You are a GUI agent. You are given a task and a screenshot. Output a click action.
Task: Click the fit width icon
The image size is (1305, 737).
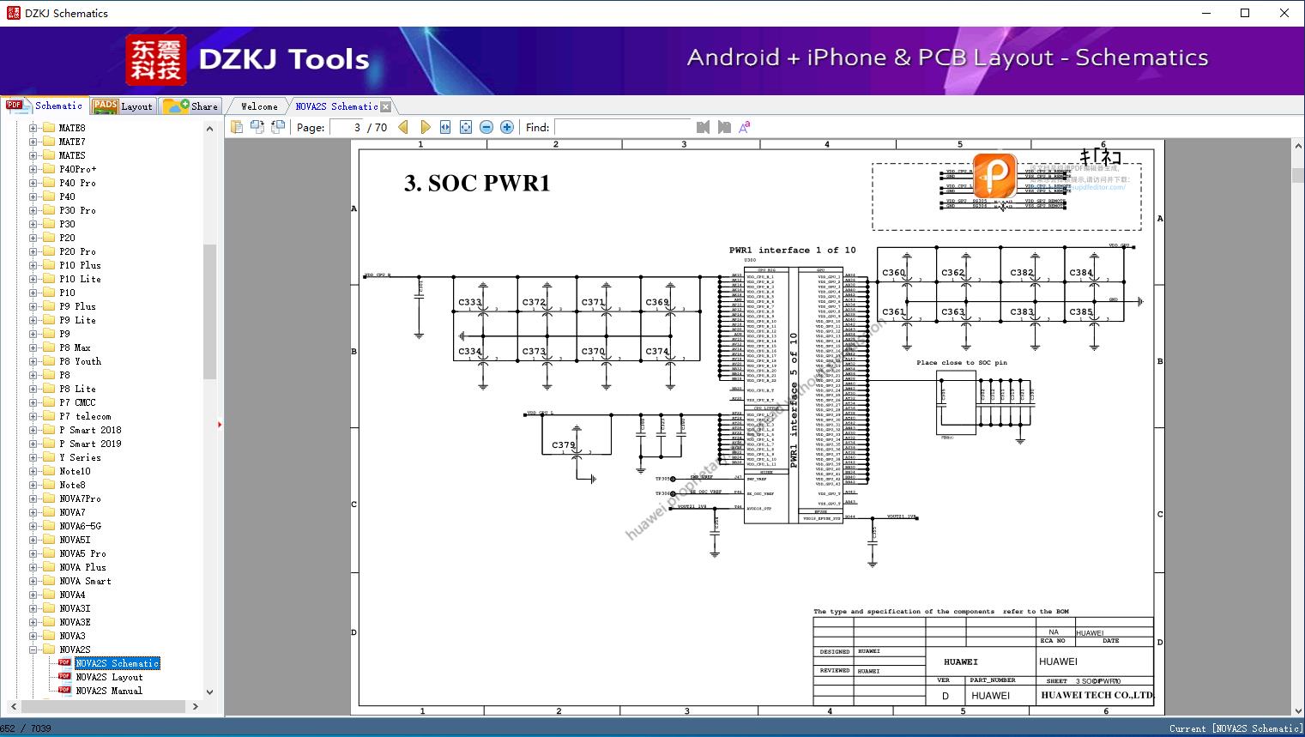coord(445,127)
